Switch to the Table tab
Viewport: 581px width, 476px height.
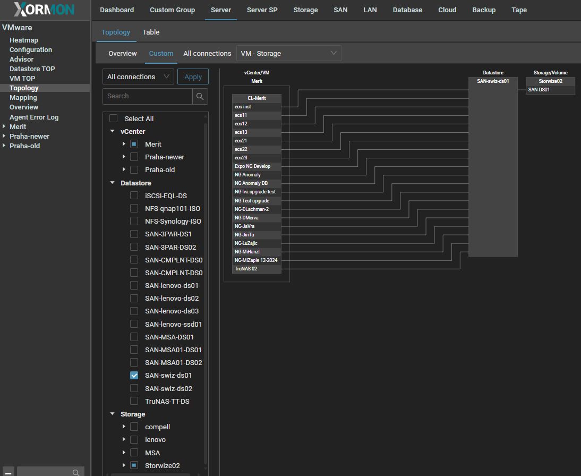[x=151, y=32]
